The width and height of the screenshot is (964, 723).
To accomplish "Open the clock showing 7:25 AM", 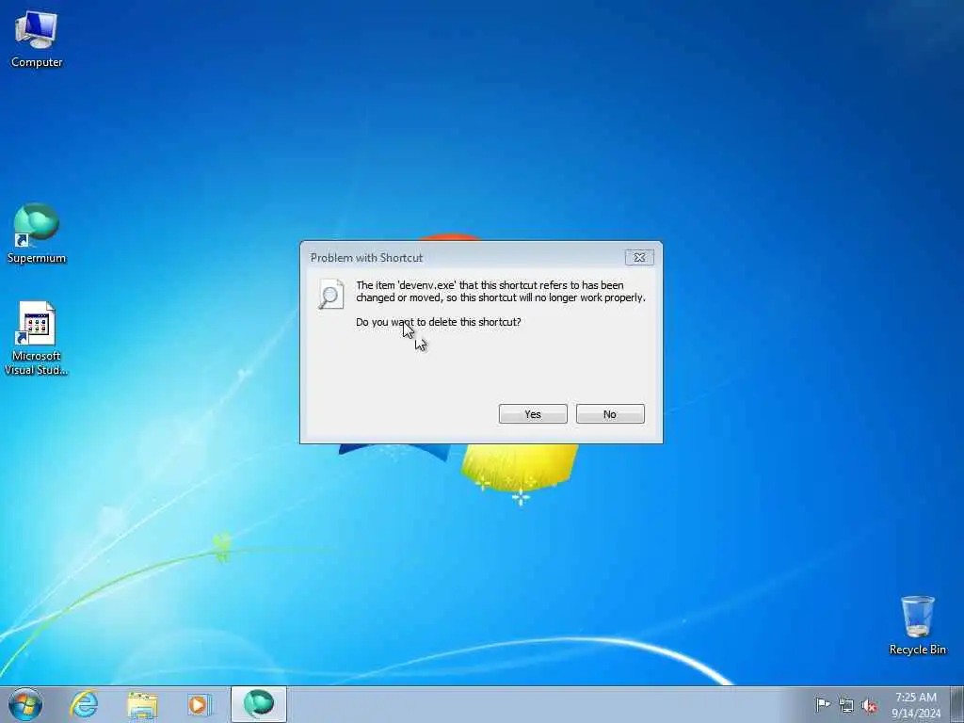I will [x=916, y=704].
